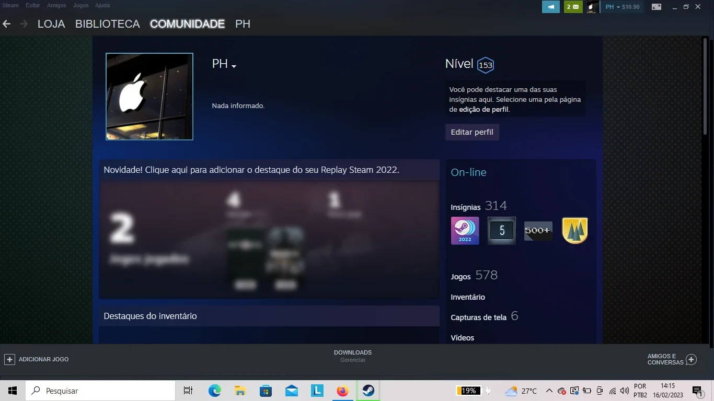Screen dimensions: 714x401
Task: Click the 5 years of service badge
Action: pyautogui.click(x=502, y=231)
